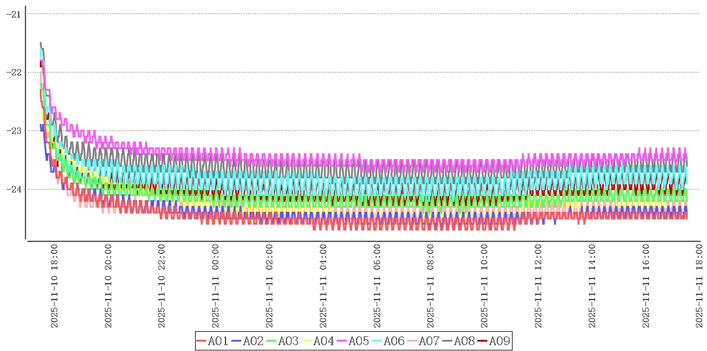Click the 2025-11-11 00:00 axis label
Image resolution: width=707 pixels, height=351 pixels.
coord(216,287)
